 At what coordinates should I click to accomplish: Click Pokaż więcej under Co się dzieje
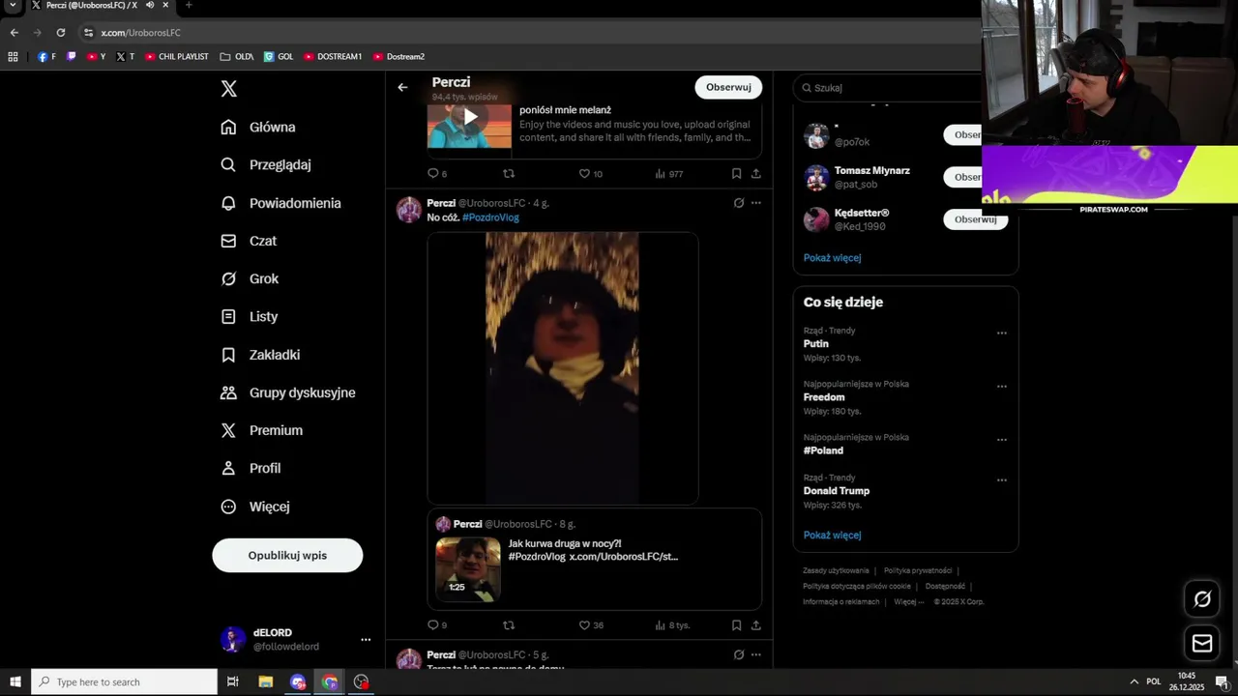832,536
